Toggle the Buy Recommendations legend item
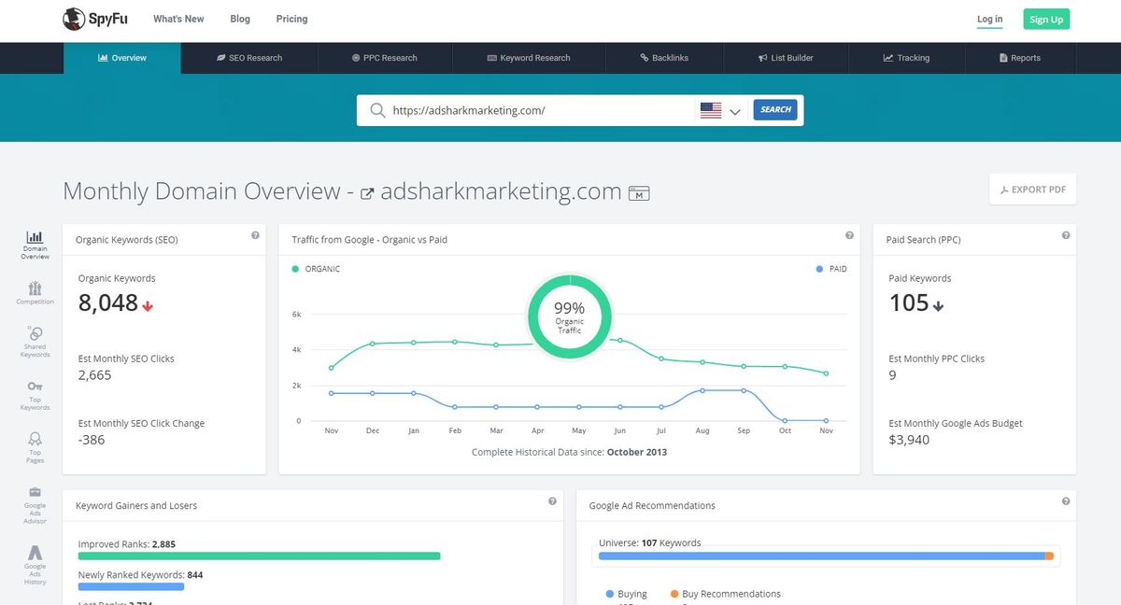This screenshot has width=1121, height=605. (x=725, y=594)
